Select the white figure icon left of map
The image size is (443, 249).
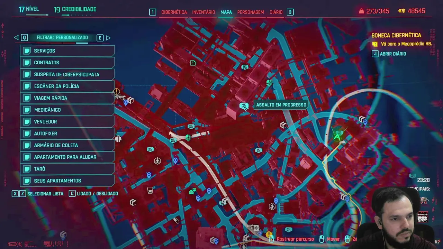(x=118, y=139)
